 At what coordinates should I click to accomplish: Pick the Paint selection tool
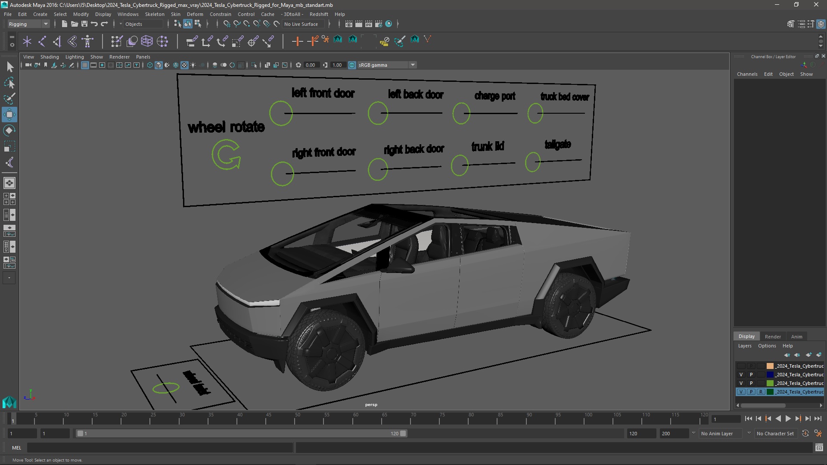tap(9, 99)
